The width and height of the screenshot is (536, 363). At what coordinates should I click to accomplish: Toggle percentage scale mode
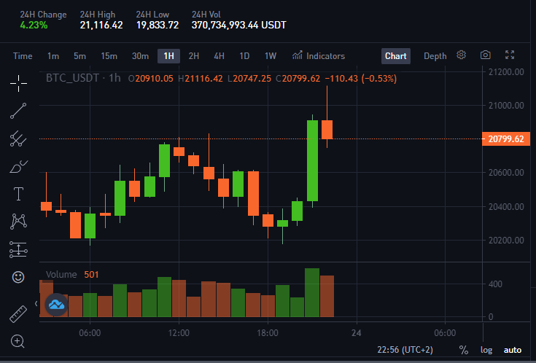click(464, 350)
